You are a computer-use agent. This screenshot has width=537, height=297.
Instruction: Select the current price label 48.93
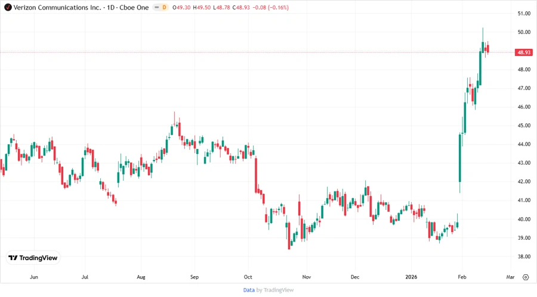click(x=524, y=52)
